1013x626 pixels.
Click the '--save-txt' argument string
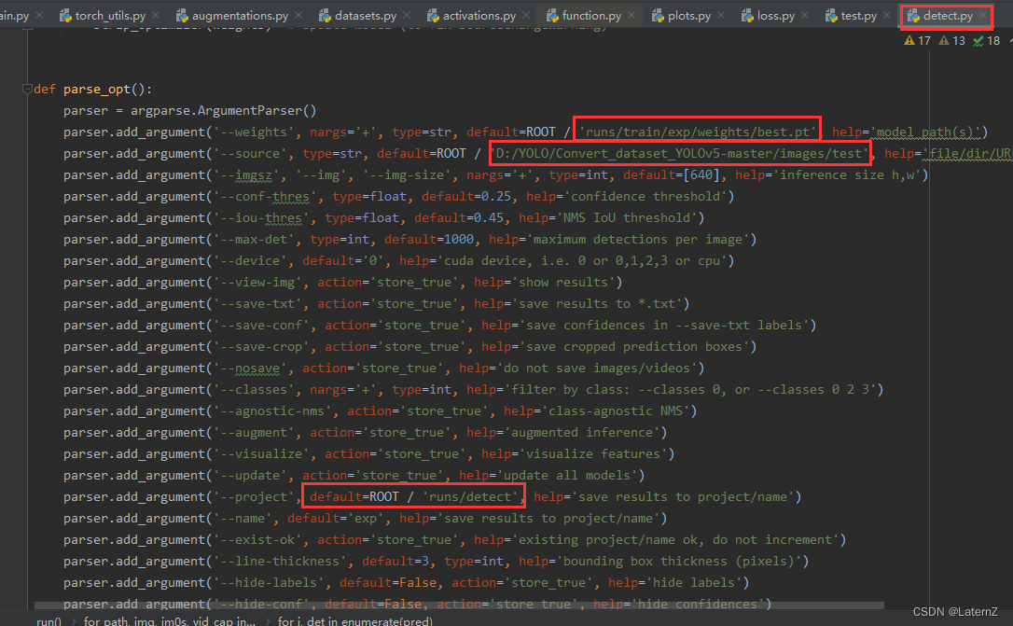tap(257, 303)
